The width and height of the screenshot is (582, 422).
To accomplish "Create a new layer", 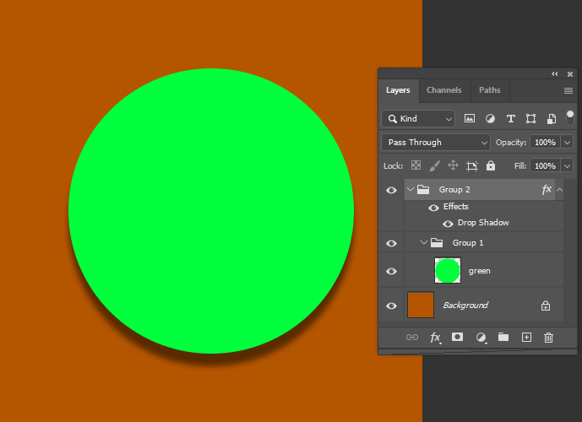I will 526,338.
